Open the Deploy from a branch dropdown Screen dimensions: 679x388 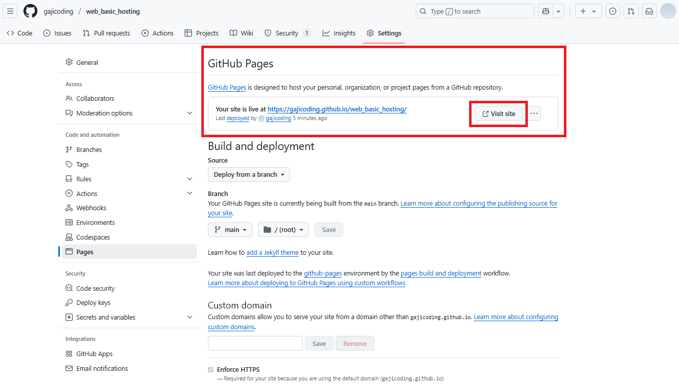(x=249, y=174)
